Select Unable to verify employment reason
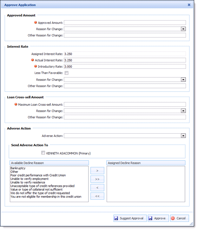This screenshot has height=230, width=198. point(30,179)
